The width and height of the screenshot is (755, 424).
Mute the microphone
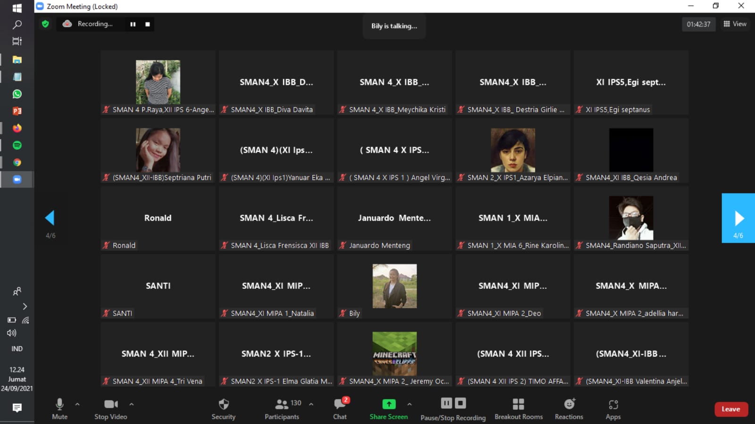click(59, 408)
